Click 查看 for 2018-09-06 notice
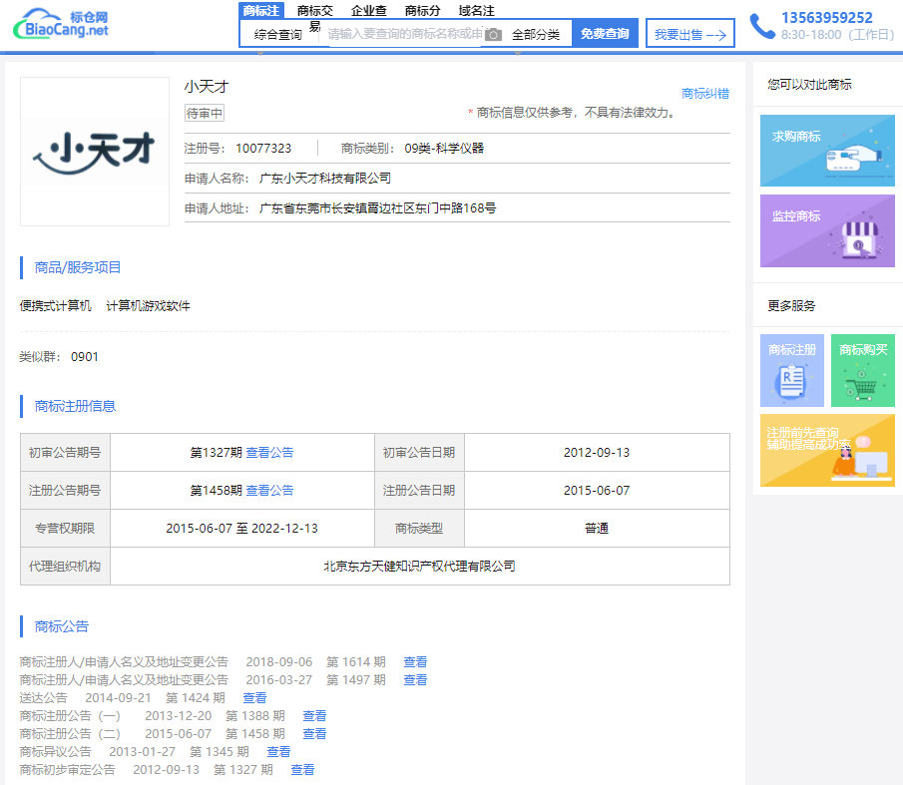The height and width of the screenshot is (785, 903). [415, 662]
